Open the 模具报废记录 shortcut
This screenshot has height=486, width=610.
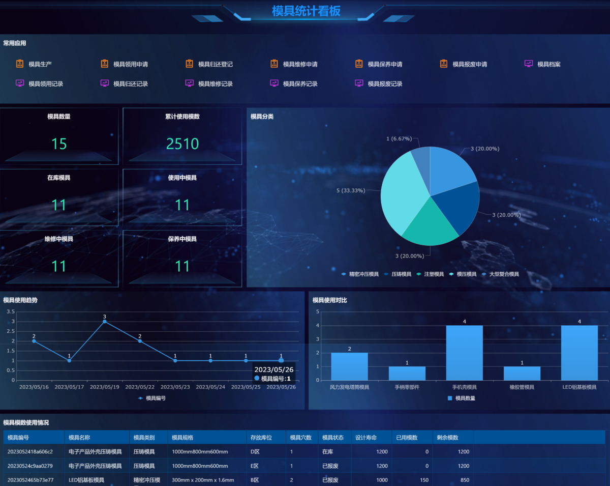tap(379, 83)
